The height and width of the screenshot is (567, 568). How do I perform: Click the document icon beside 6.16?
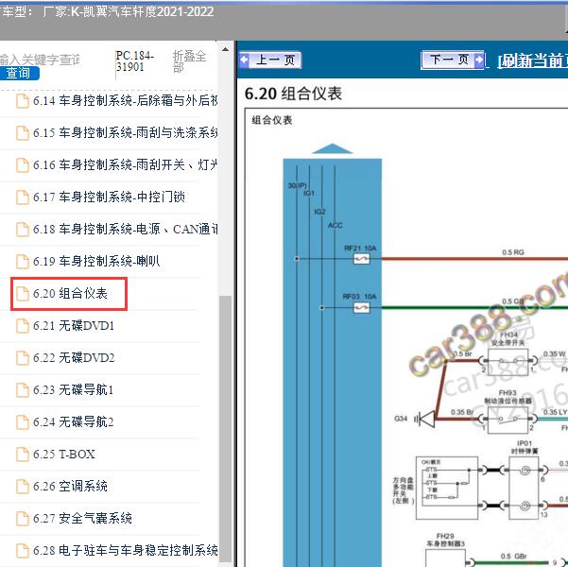[x=23, y=164]
